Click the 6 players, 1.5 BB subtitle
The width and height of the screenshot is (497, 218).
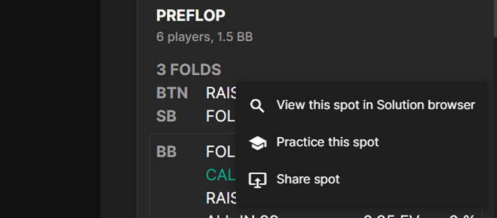[205, 38]
